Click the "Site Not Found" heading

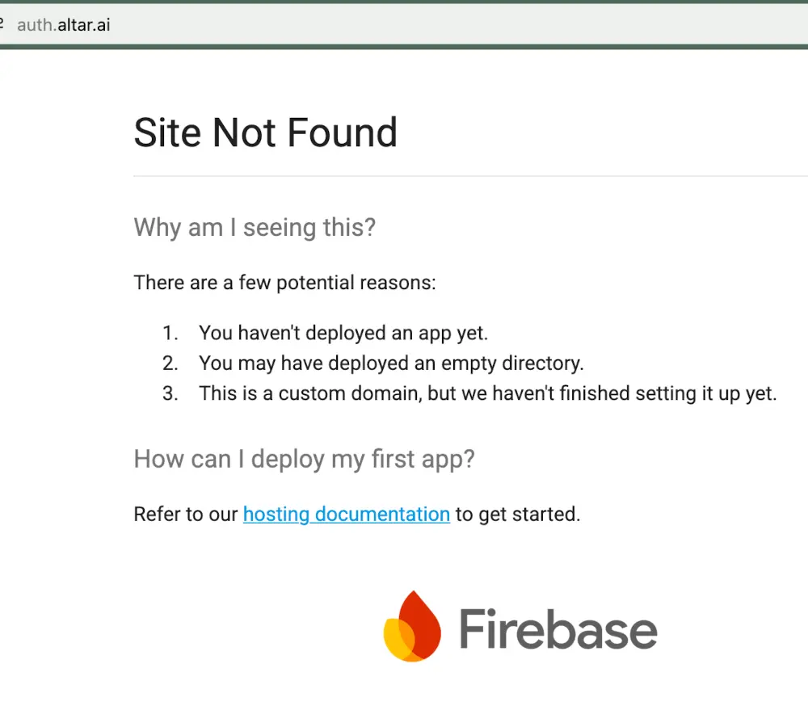coord(265,132)
